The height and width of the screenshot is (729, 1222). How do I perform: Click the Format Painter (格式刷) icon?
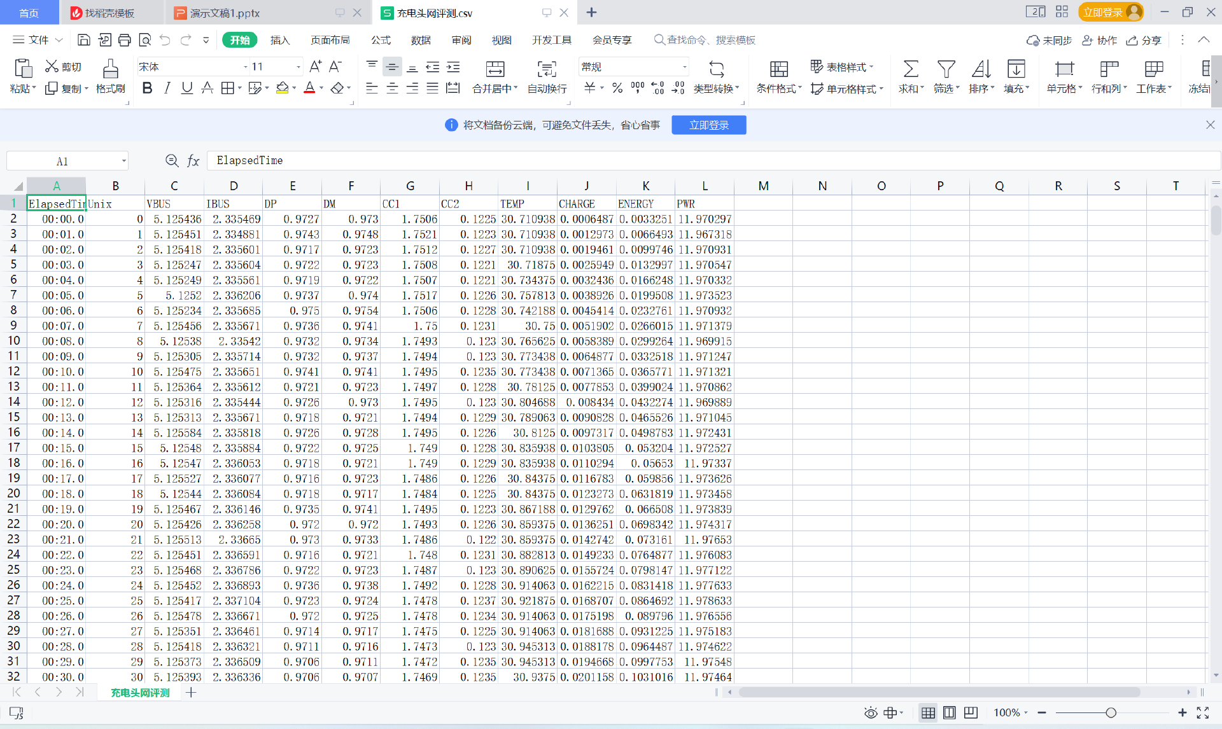tap(110, 69)
